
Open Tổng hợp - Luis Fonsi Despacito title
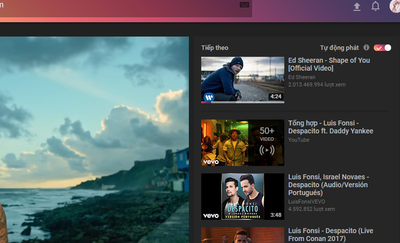click(x=331, y=127)
